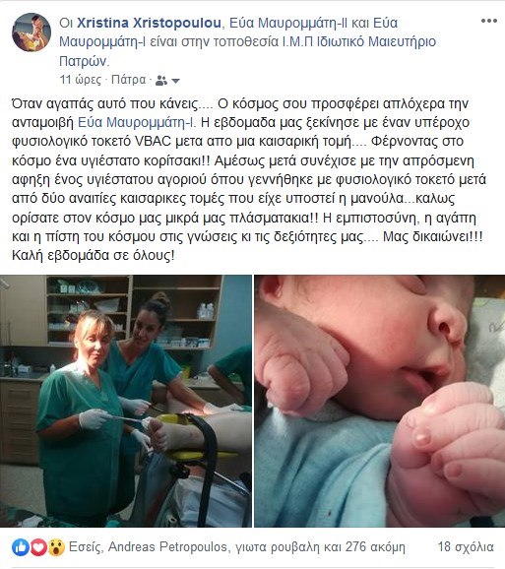
Task: Click the 11 ώρες timestamp link
Action: click(x=81, y=80)
